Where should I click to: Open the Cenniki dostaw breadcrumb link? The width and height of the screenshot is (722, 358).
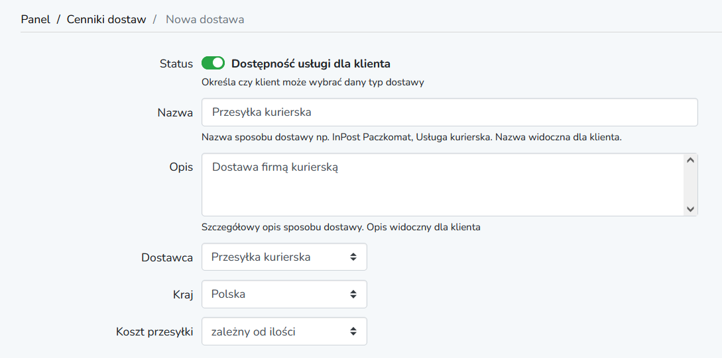click(x=106, y=19)
